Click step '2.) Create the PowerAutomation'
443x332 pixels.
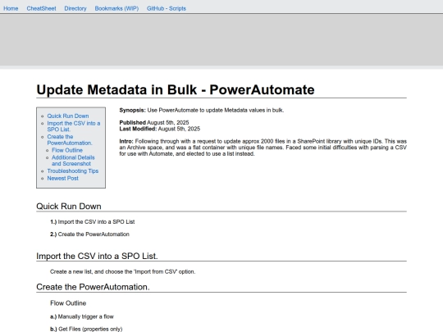click(x=89, y=234)
